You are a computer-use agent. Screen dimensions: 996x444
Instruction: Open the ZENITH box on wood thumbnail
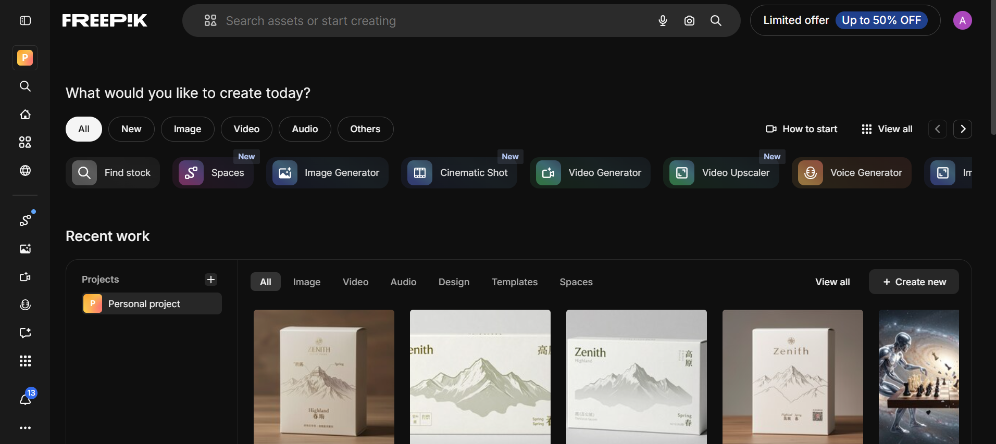(x=324, y=377)
